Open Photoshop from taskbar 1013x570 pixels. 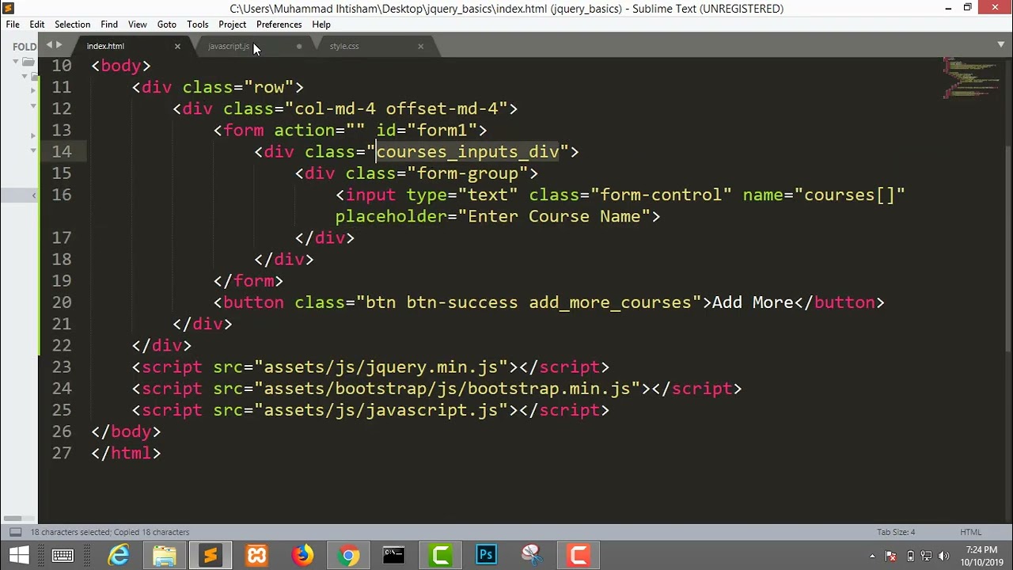(x=486, y=556)
